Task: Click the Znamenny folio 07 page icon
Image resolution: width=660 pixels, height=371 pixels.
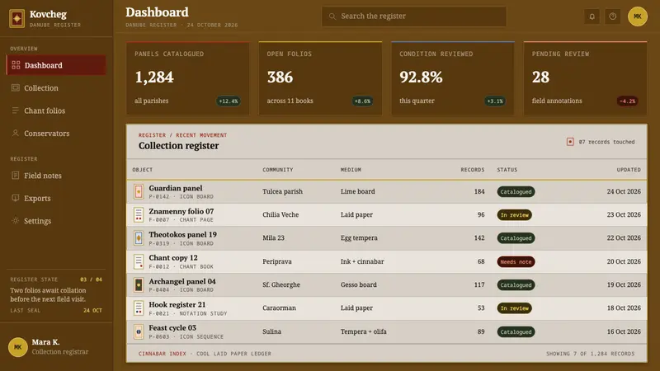Action: 139,214
